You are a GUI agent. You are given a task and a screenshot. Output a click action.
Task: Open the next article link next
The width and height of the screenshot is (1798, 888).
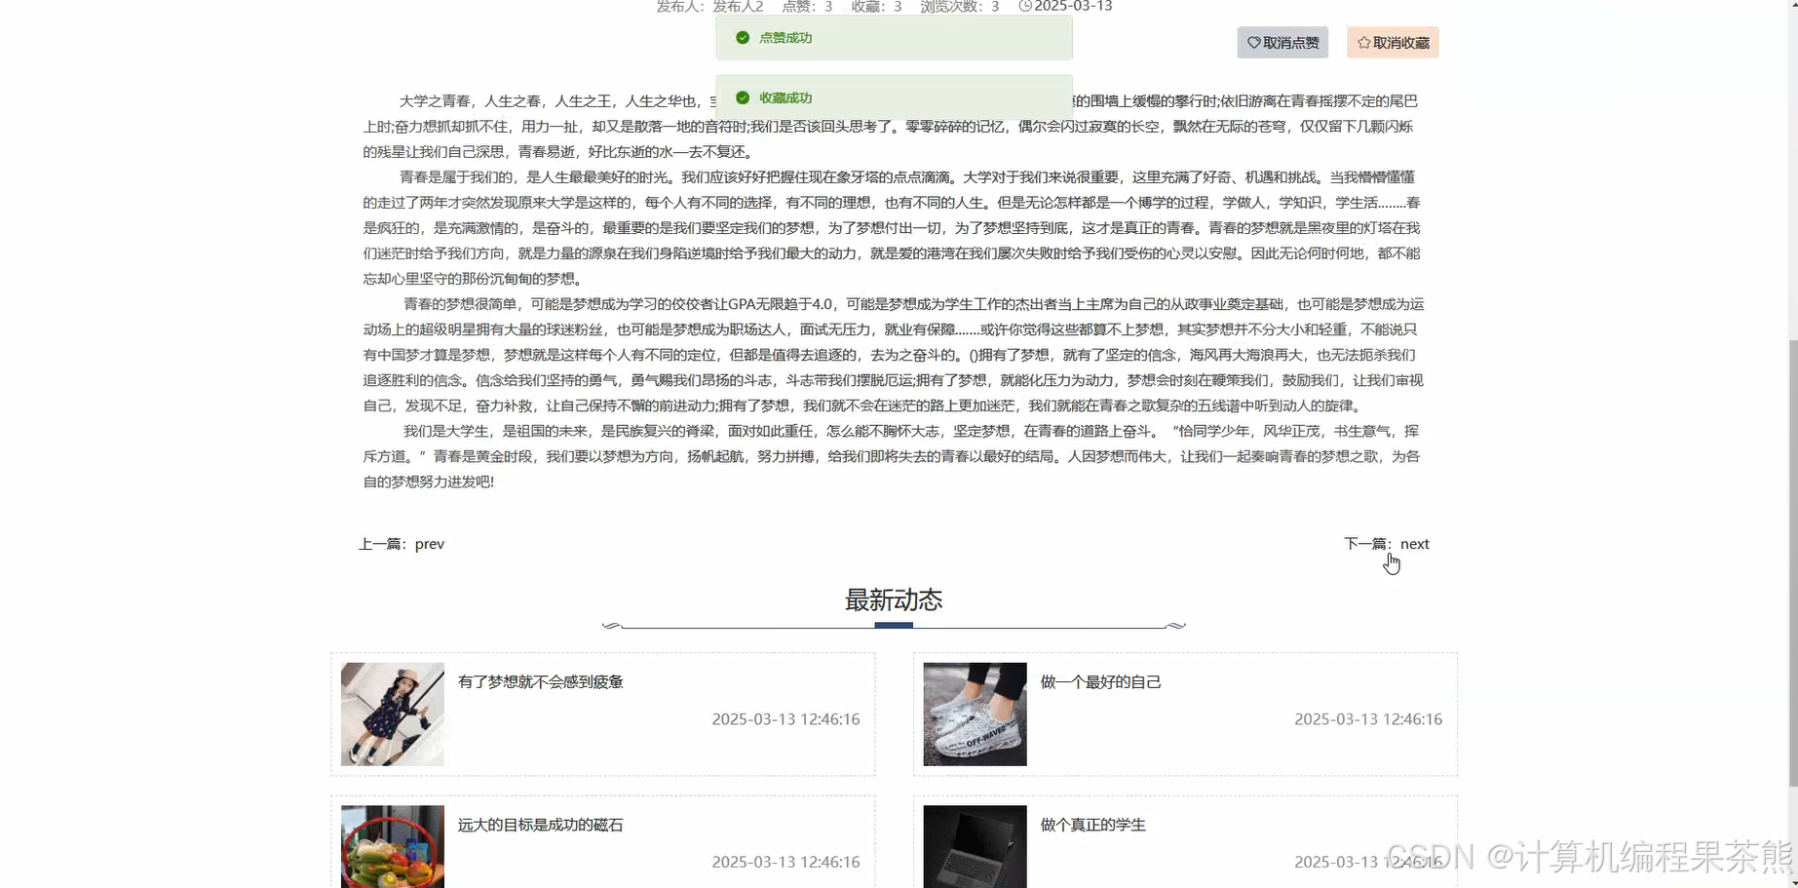point(1415,544)
